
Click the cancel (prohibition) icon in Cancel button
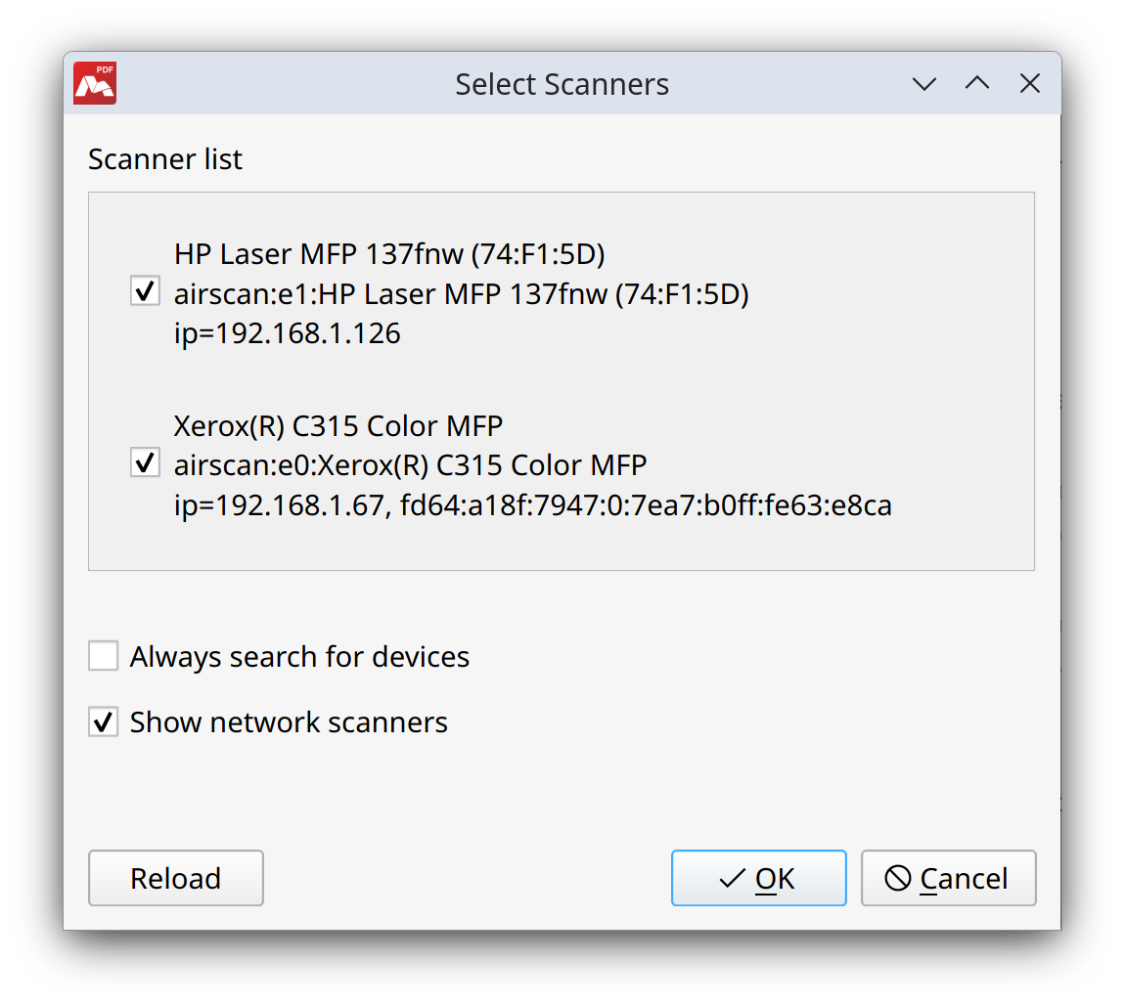[x=897, y=878]
